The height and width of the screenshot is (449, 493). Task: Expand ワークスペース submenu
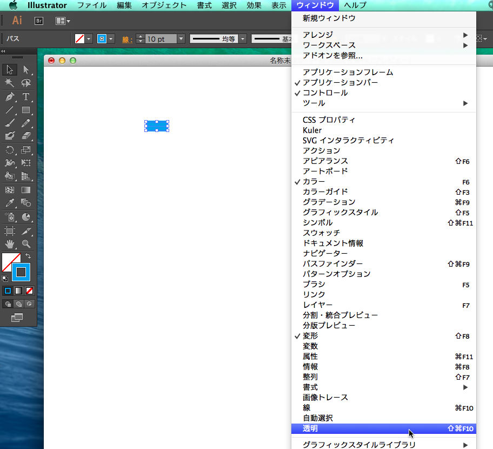384,45
